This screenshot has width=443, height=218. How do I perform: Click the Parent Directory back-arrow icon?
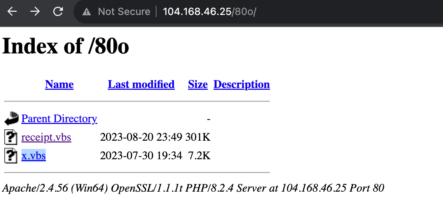tap(11, 119)
